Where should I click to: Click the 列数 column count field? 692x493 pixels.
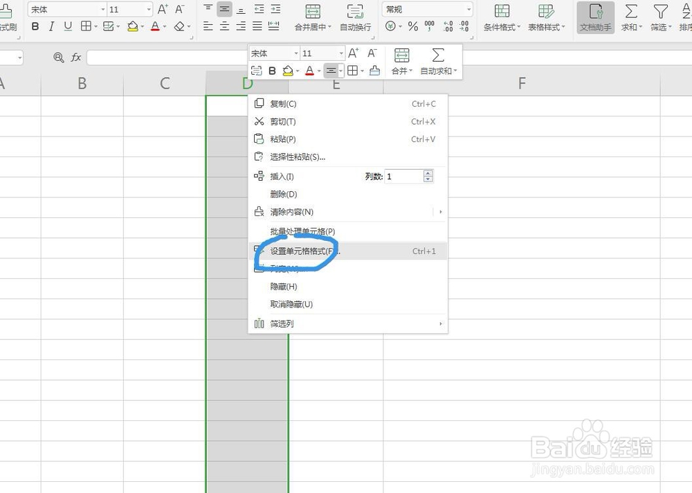(404, 177)
